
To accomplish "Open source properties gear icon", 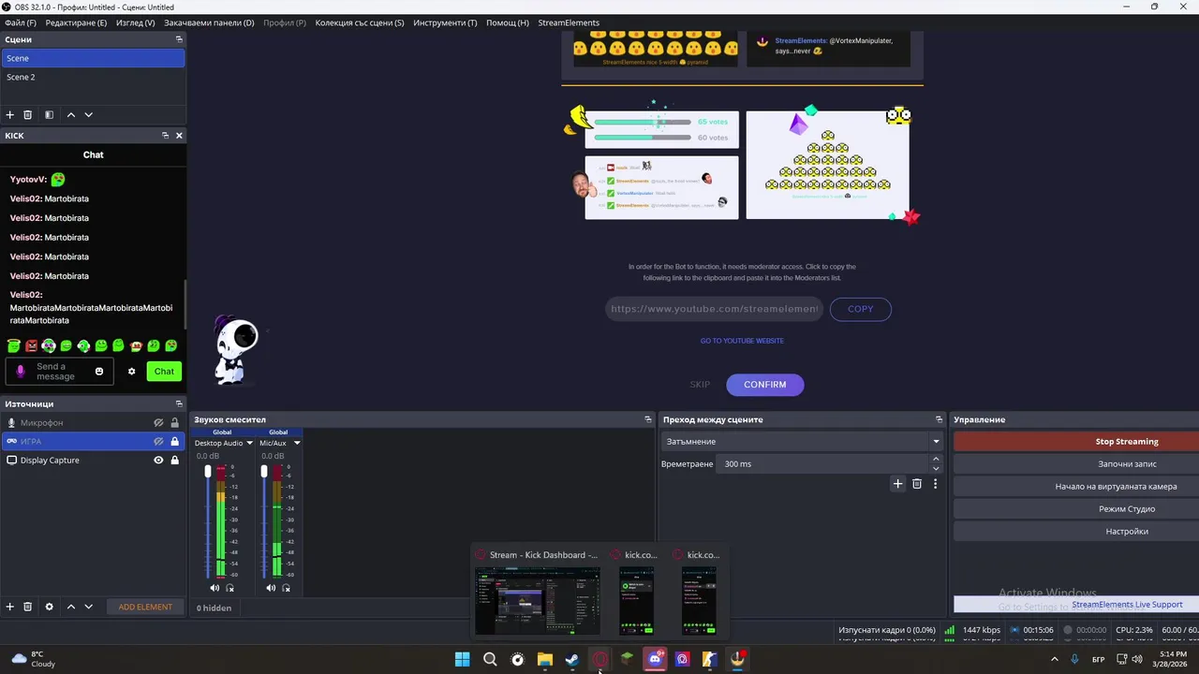I will click(x=50, y=607).
